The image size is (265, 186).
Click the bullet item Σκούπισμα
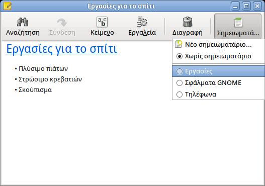click(35, 89)
